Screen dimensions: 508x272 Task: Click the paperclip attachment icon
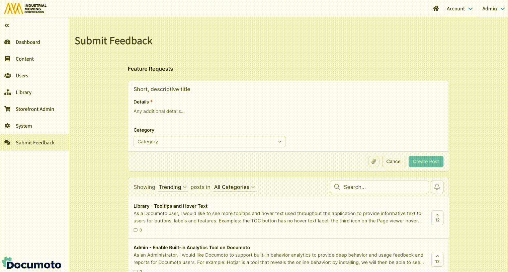(373, 161)
